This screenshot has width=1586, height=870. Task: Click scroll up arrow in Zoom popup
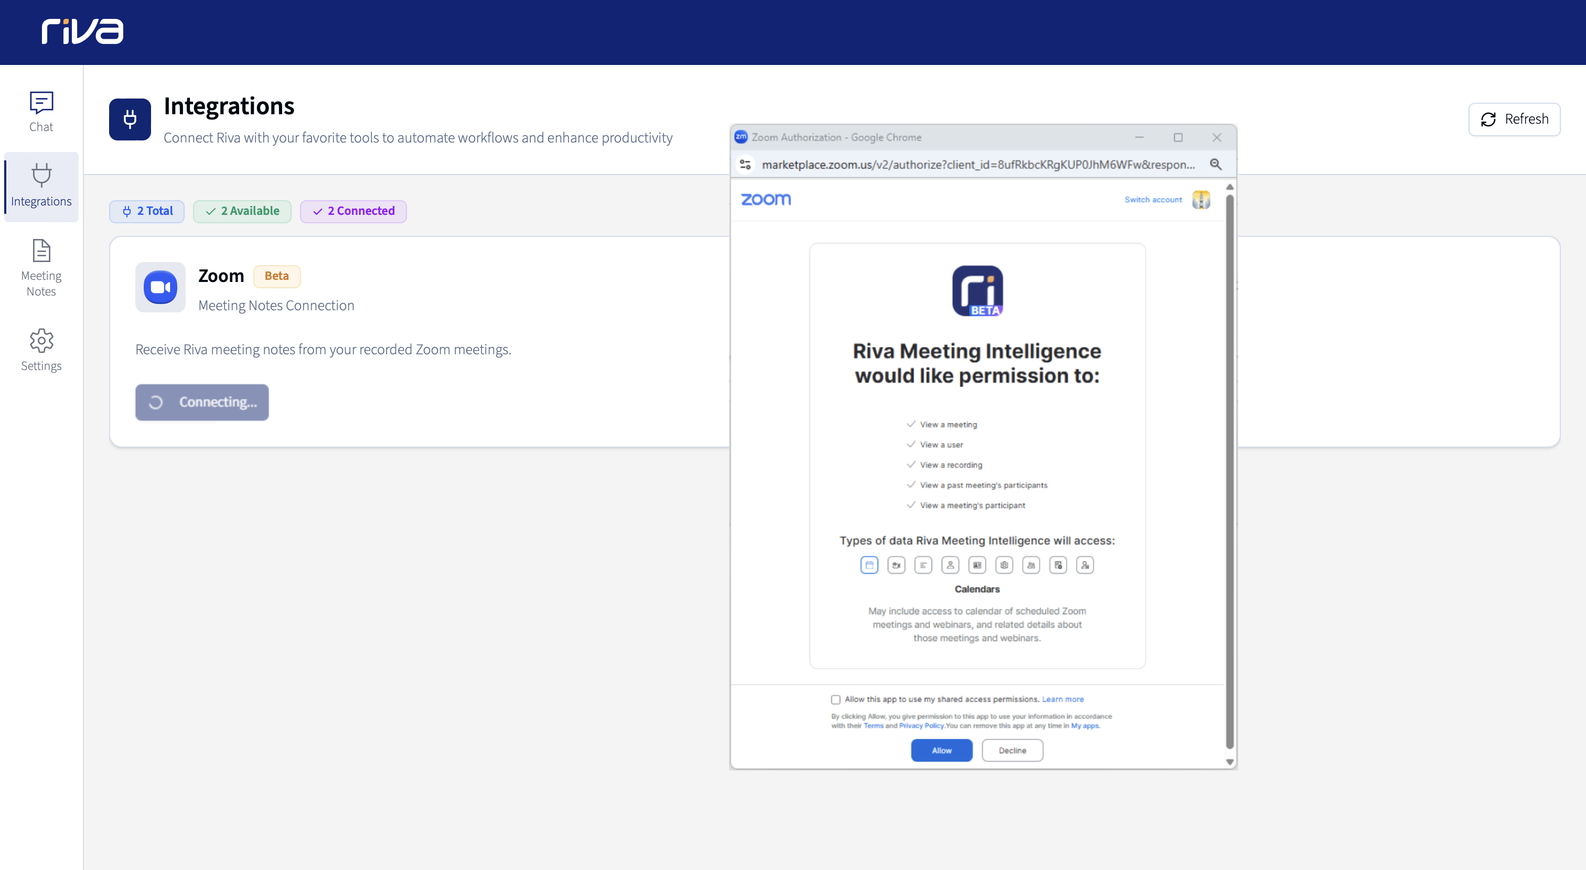click(1229, 187)
